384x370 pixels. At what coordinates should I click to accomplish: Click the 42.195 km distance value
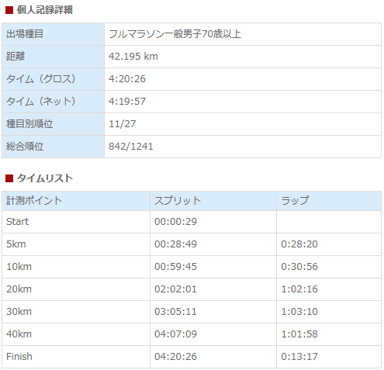point(133,57)
